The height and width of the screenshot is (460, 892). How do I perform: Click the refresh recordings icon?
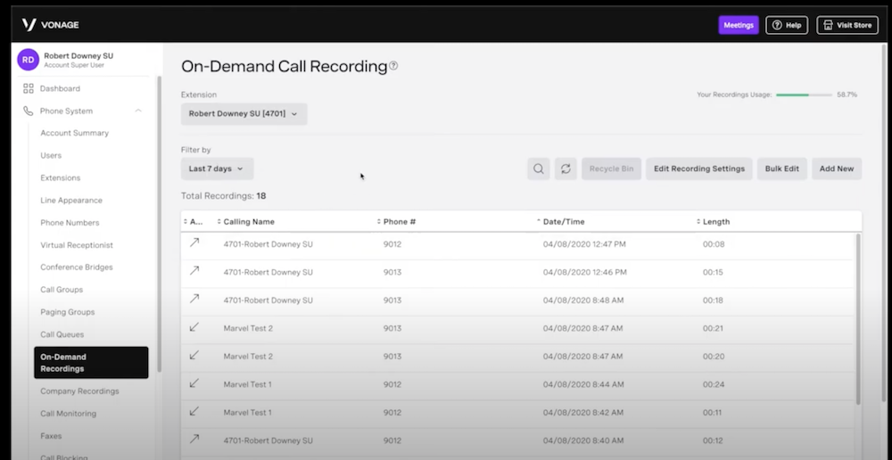(x=566, y=168)
